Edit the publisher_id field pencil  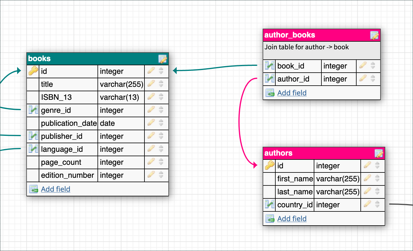[x=151, y=136]
